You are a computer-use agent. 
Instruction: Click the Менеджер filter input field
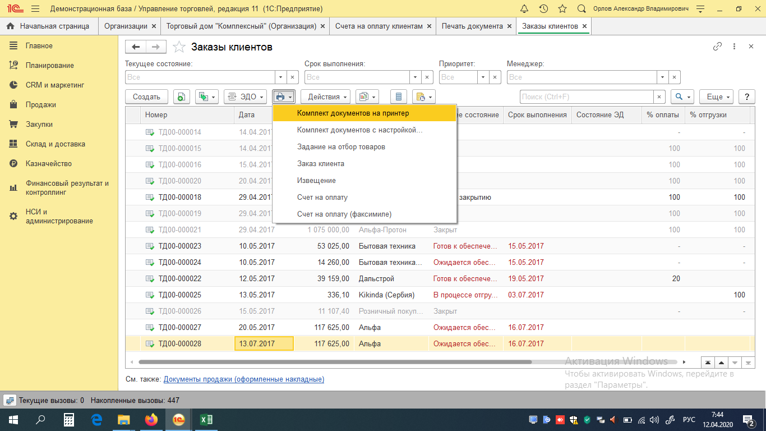coord(582,77)
